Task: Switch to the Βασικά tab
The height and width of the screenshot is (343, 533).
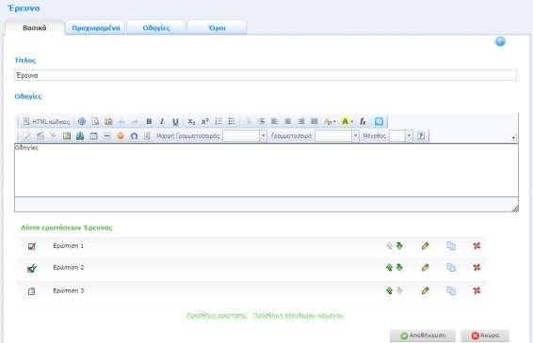Action: tap(34, 28)
